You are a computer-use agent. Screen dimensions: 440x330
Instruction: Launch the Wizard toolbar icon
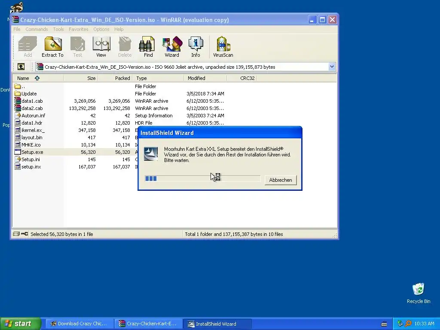pos(172,47)
